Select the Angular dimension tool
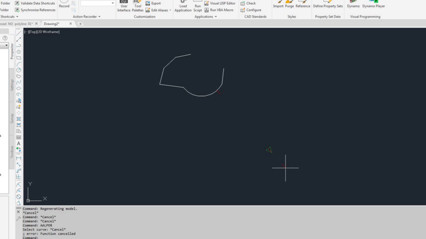The image size is (426, 239). pos(19,203)
